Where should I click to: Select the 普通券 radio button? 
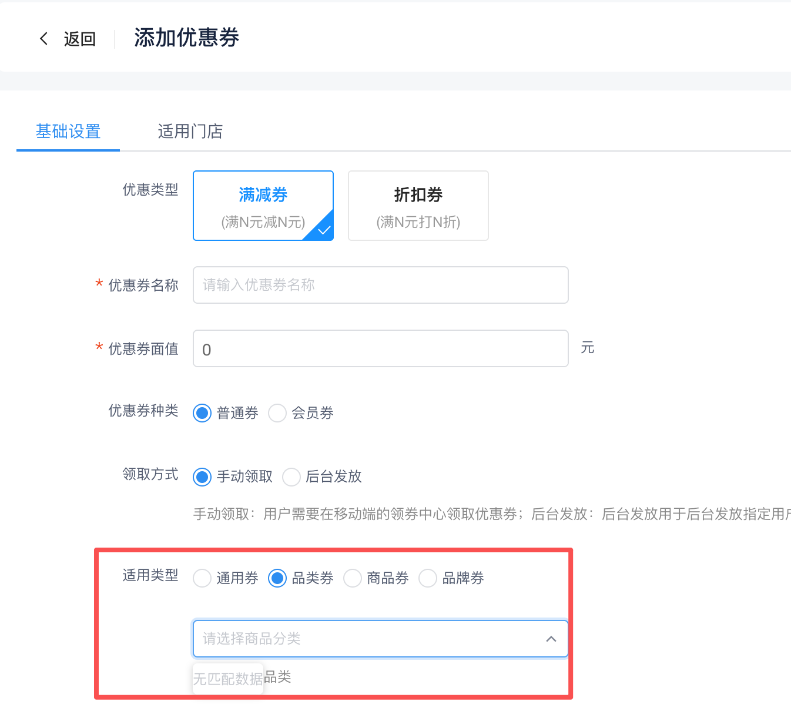(202, 413)
